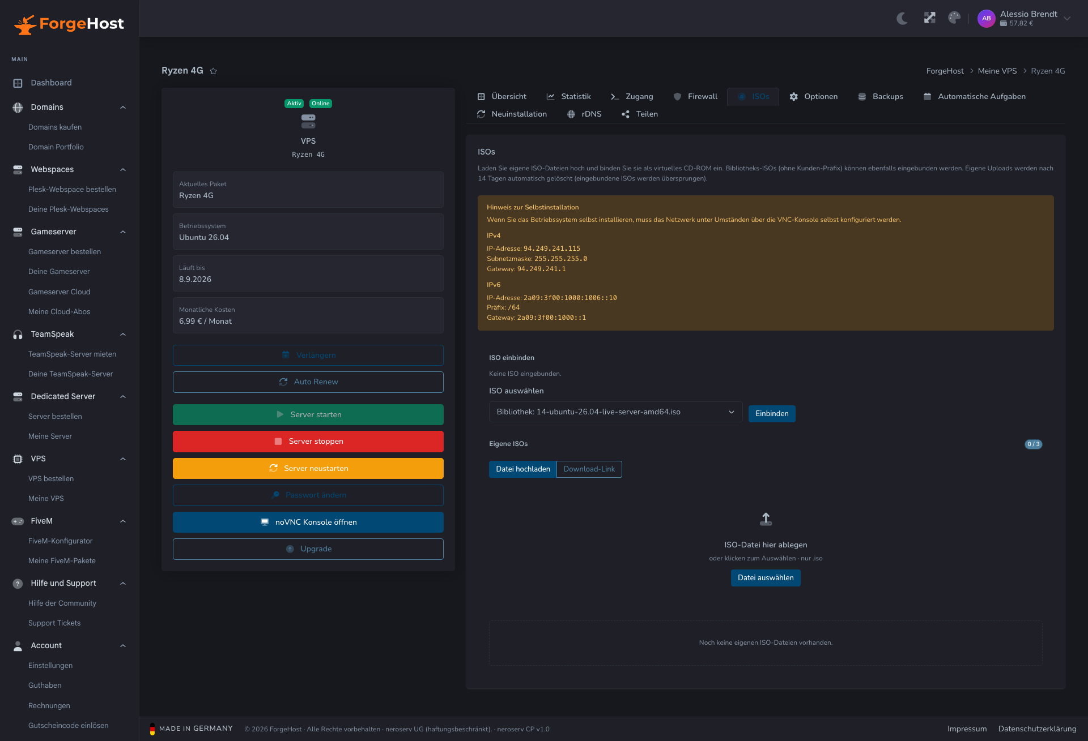
Task: Switch to the Übersicht tab
Action: tap(501, 96)
